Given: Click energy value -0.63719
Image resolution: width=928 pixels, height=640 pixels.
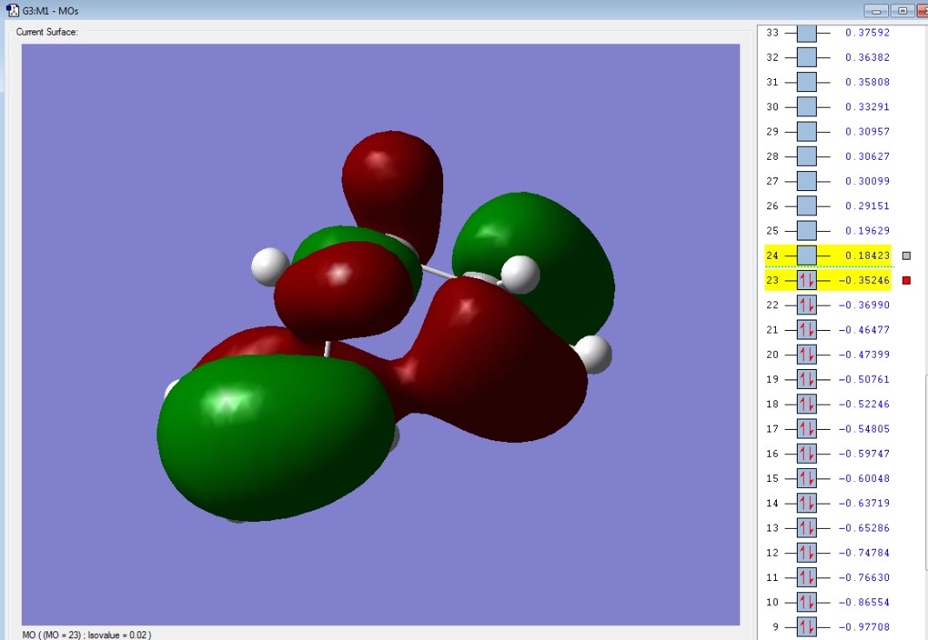Looking at the screenshot, I should (x=864, y=504).
